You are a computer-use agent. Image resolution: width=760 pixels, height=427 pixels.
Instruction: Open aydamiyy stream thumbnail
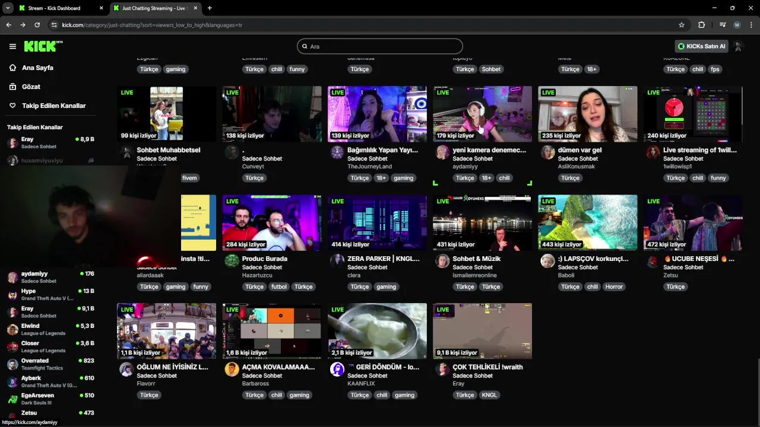click(x=482, y=114)
